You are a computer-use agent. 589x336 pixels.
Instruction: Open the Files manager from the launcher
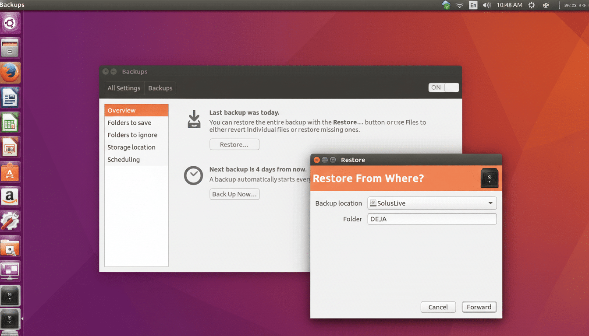pos(11,48)
